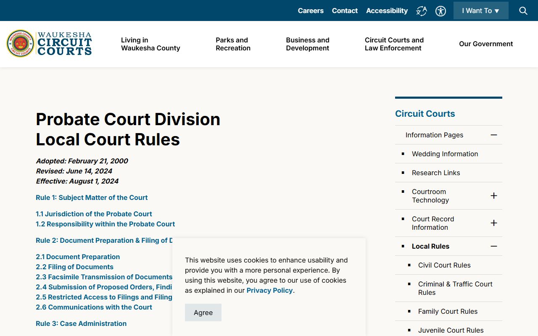
Task: Open 2.5 Restricted Access to Filings link
Action: point(104,297)
